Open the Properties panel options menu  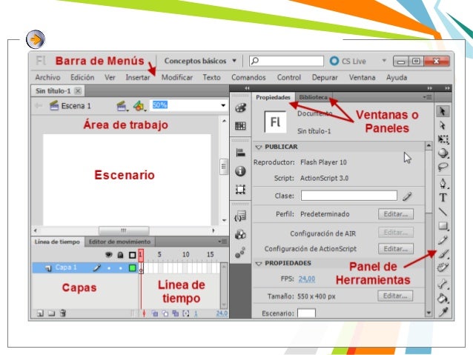click(x=428, y=97)
